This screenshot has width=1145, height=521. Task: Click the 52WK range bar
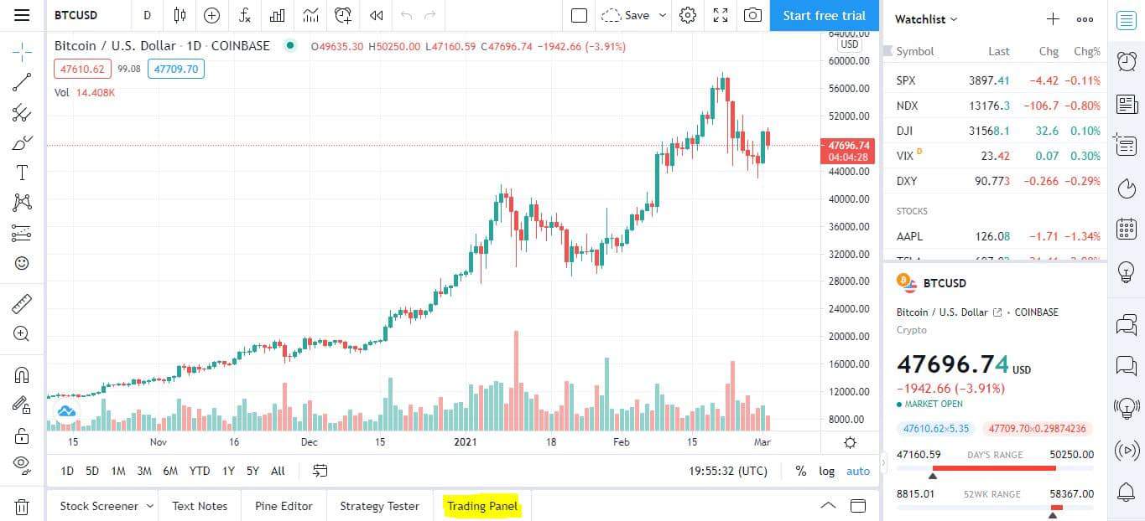[x=994, y=508]
